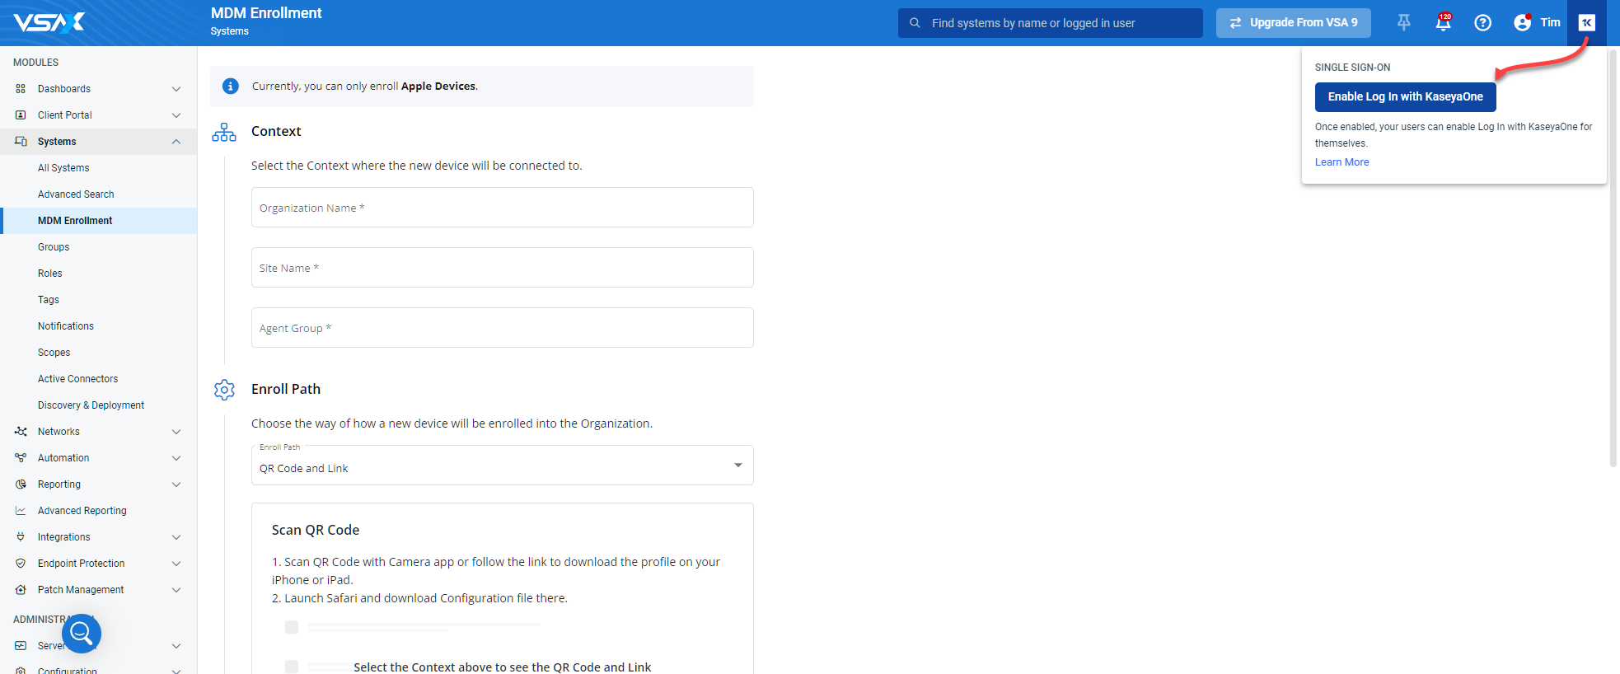Expand the Integrations chevron

(176, 537)
